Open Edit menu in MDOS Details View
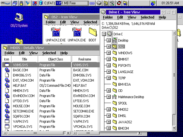Image resolution: width=183 pixels, height=137 pixels. coord(22,53)
